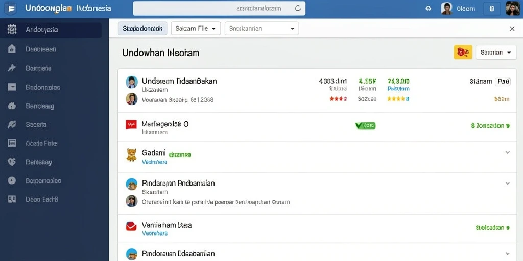Viewport: 523px width, 261px height.
Task: Click the icon next to Deep Eafifi
Action: point(12,199)
